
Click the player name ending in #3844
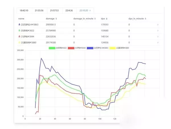pos(28,37)
